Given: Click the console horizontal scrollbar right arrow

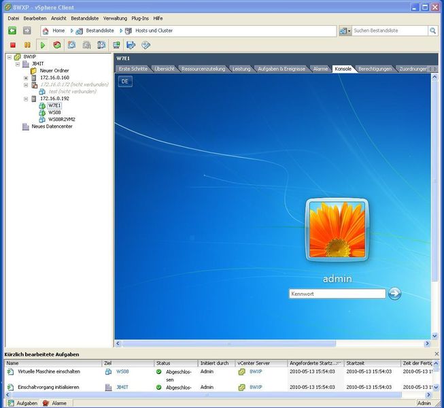Looking at the screenshot, I should 427,343.
